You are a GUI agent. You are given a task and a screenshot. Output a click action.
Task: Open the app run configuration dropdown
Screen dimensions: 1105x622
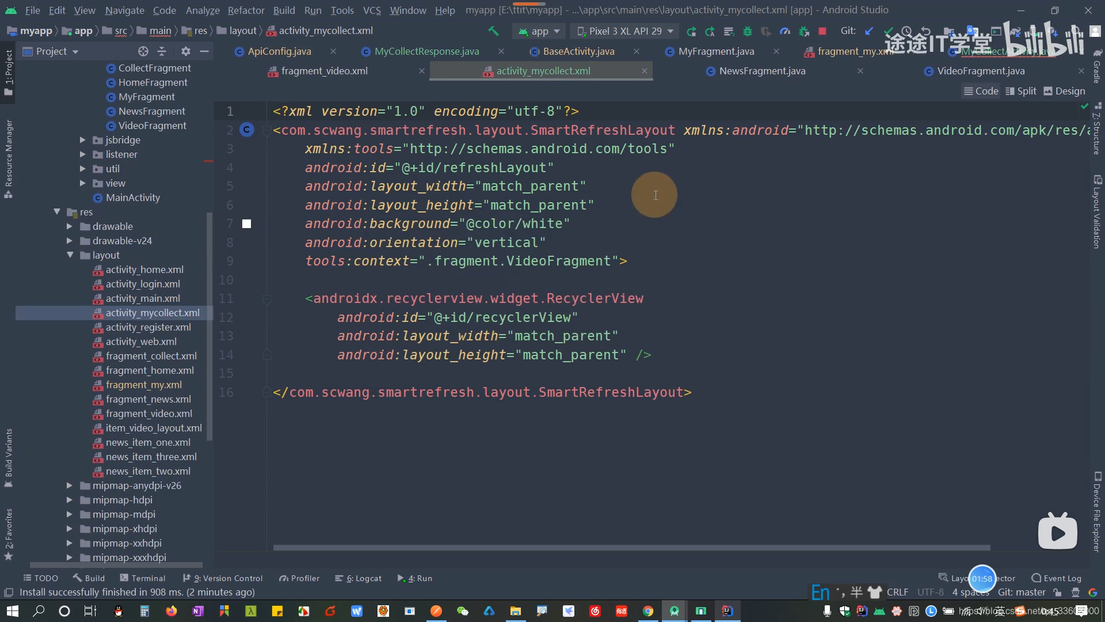click(x=539, y=31)
